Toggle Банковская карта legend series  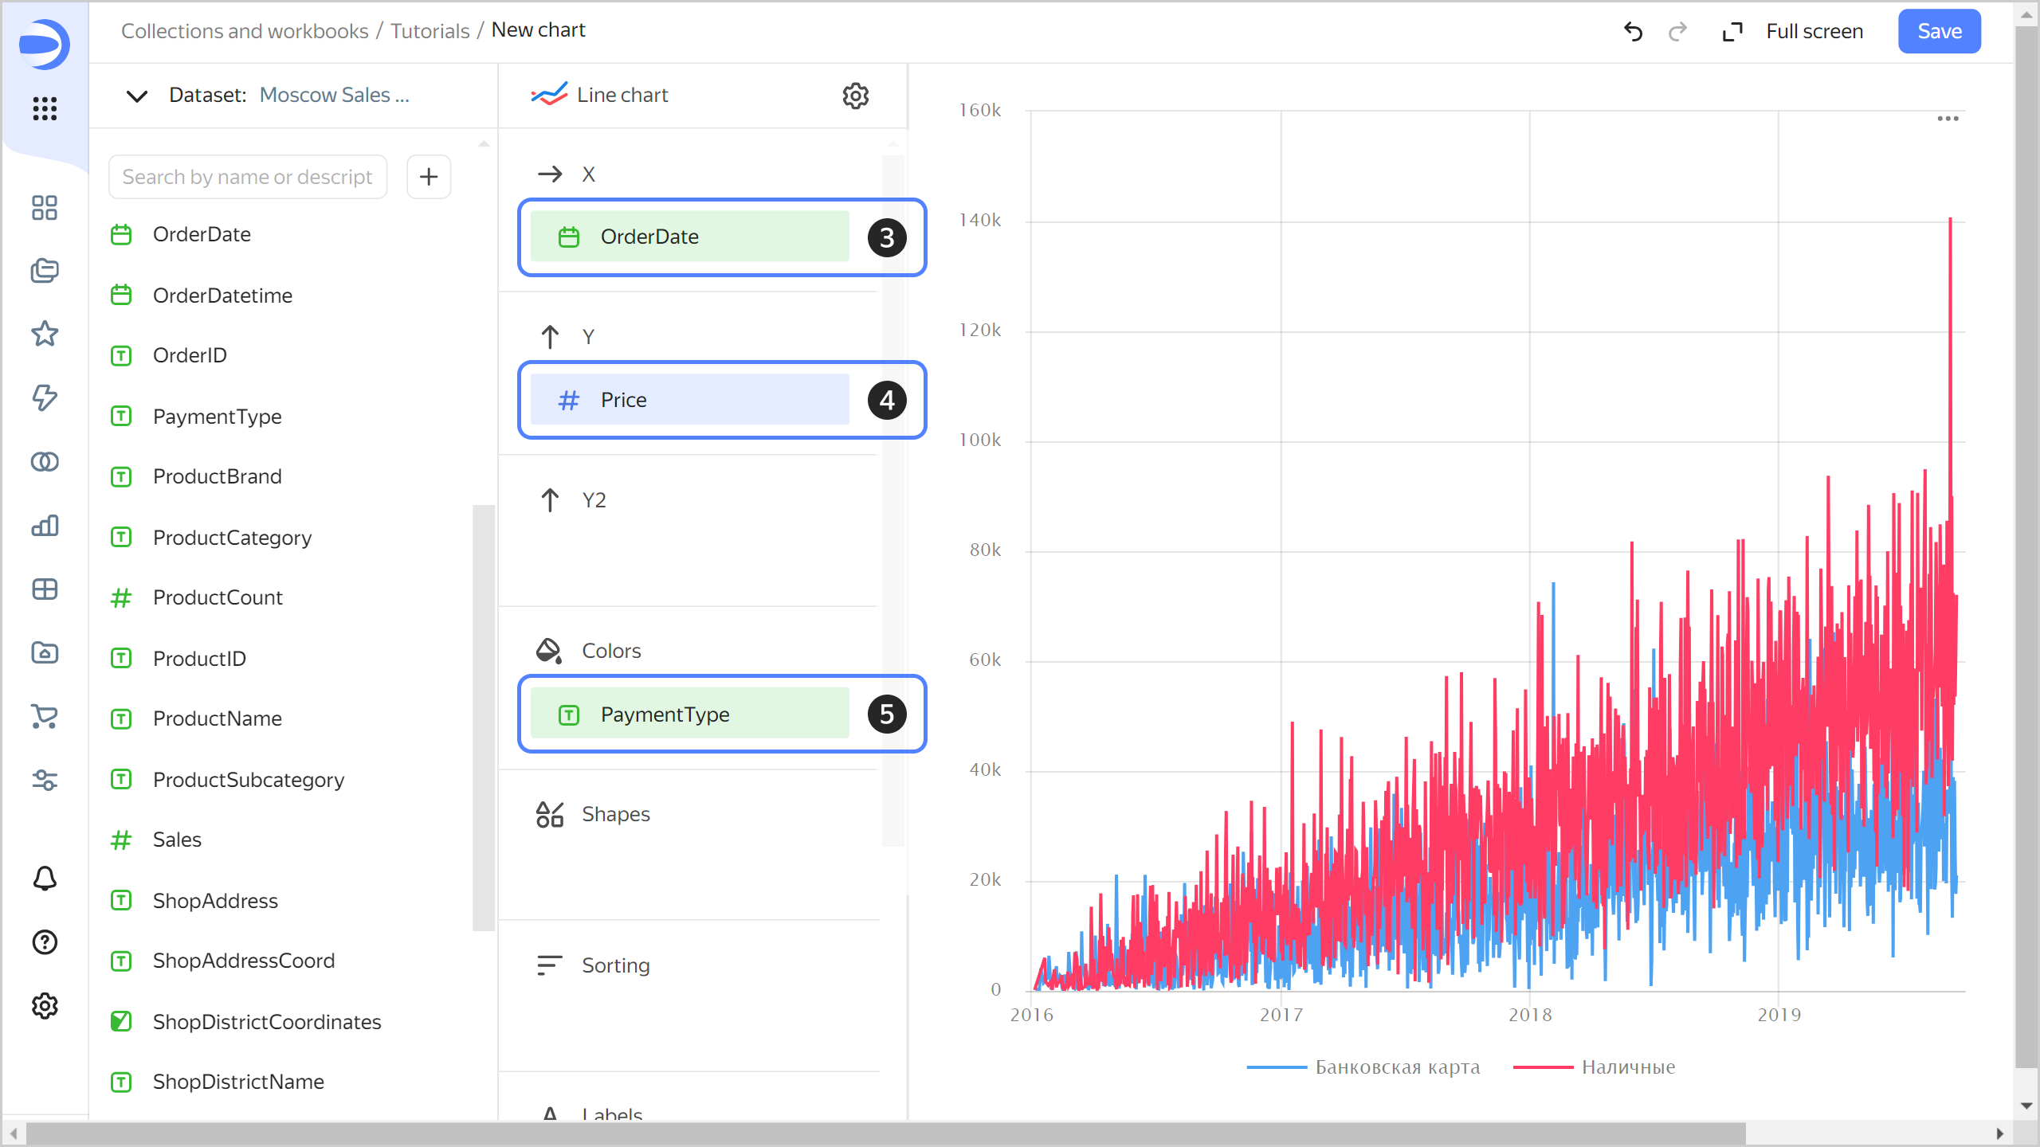[x=1396, y=1067]
